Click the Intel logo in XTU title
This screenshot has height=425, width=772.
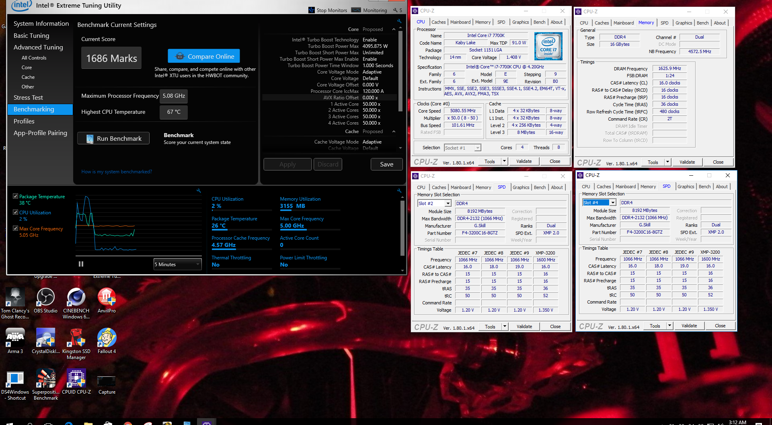click(x=22, y=5)
